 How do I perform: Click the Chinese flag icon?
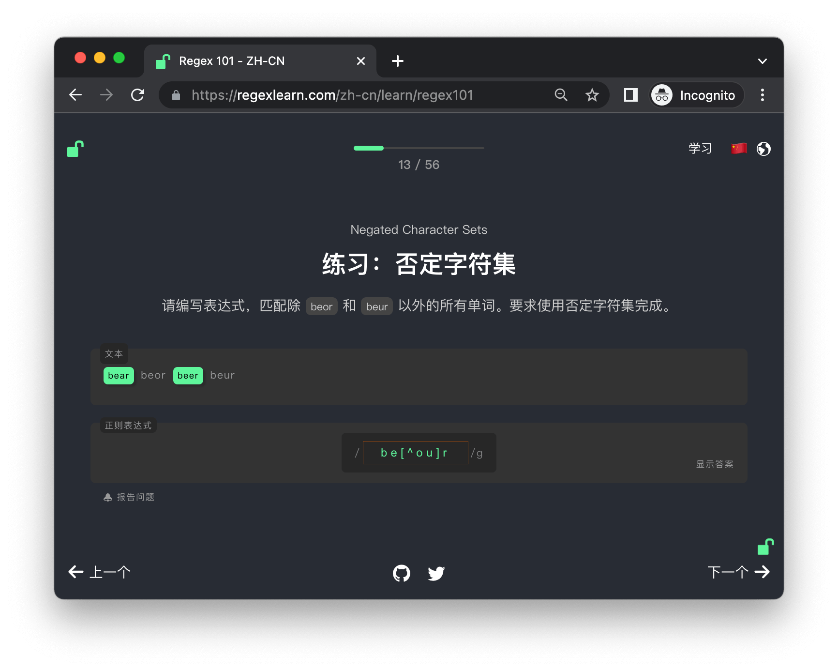click(x=739, y=148)
